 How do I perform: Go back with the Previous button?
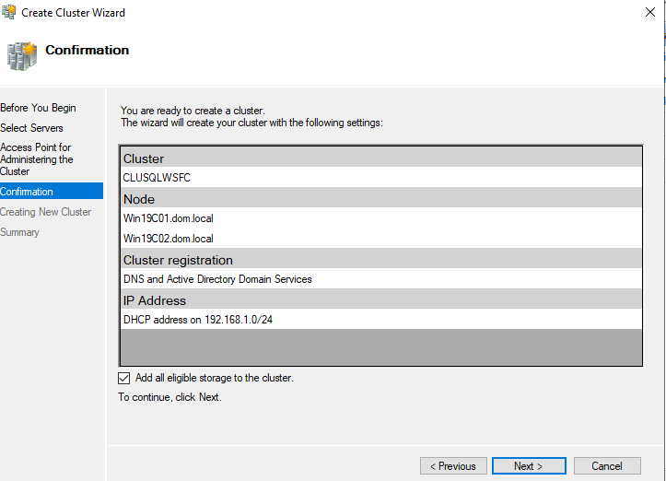[x=453, y=466]
